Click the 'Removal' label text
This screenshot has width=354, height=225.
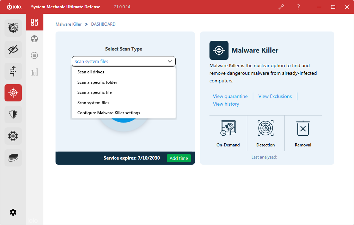(x=303, y=145)
